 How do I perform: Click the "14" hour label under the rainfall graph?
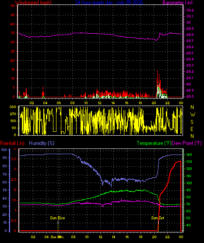(113, 237)
